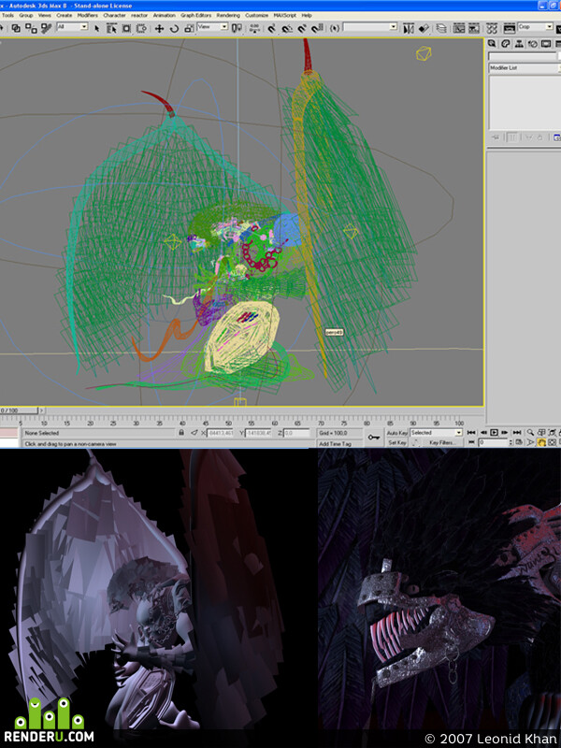Viewport: 561px width, 748px height.
Task: Open the key mode 'Selected' dropdown
Action: [436, 433]
